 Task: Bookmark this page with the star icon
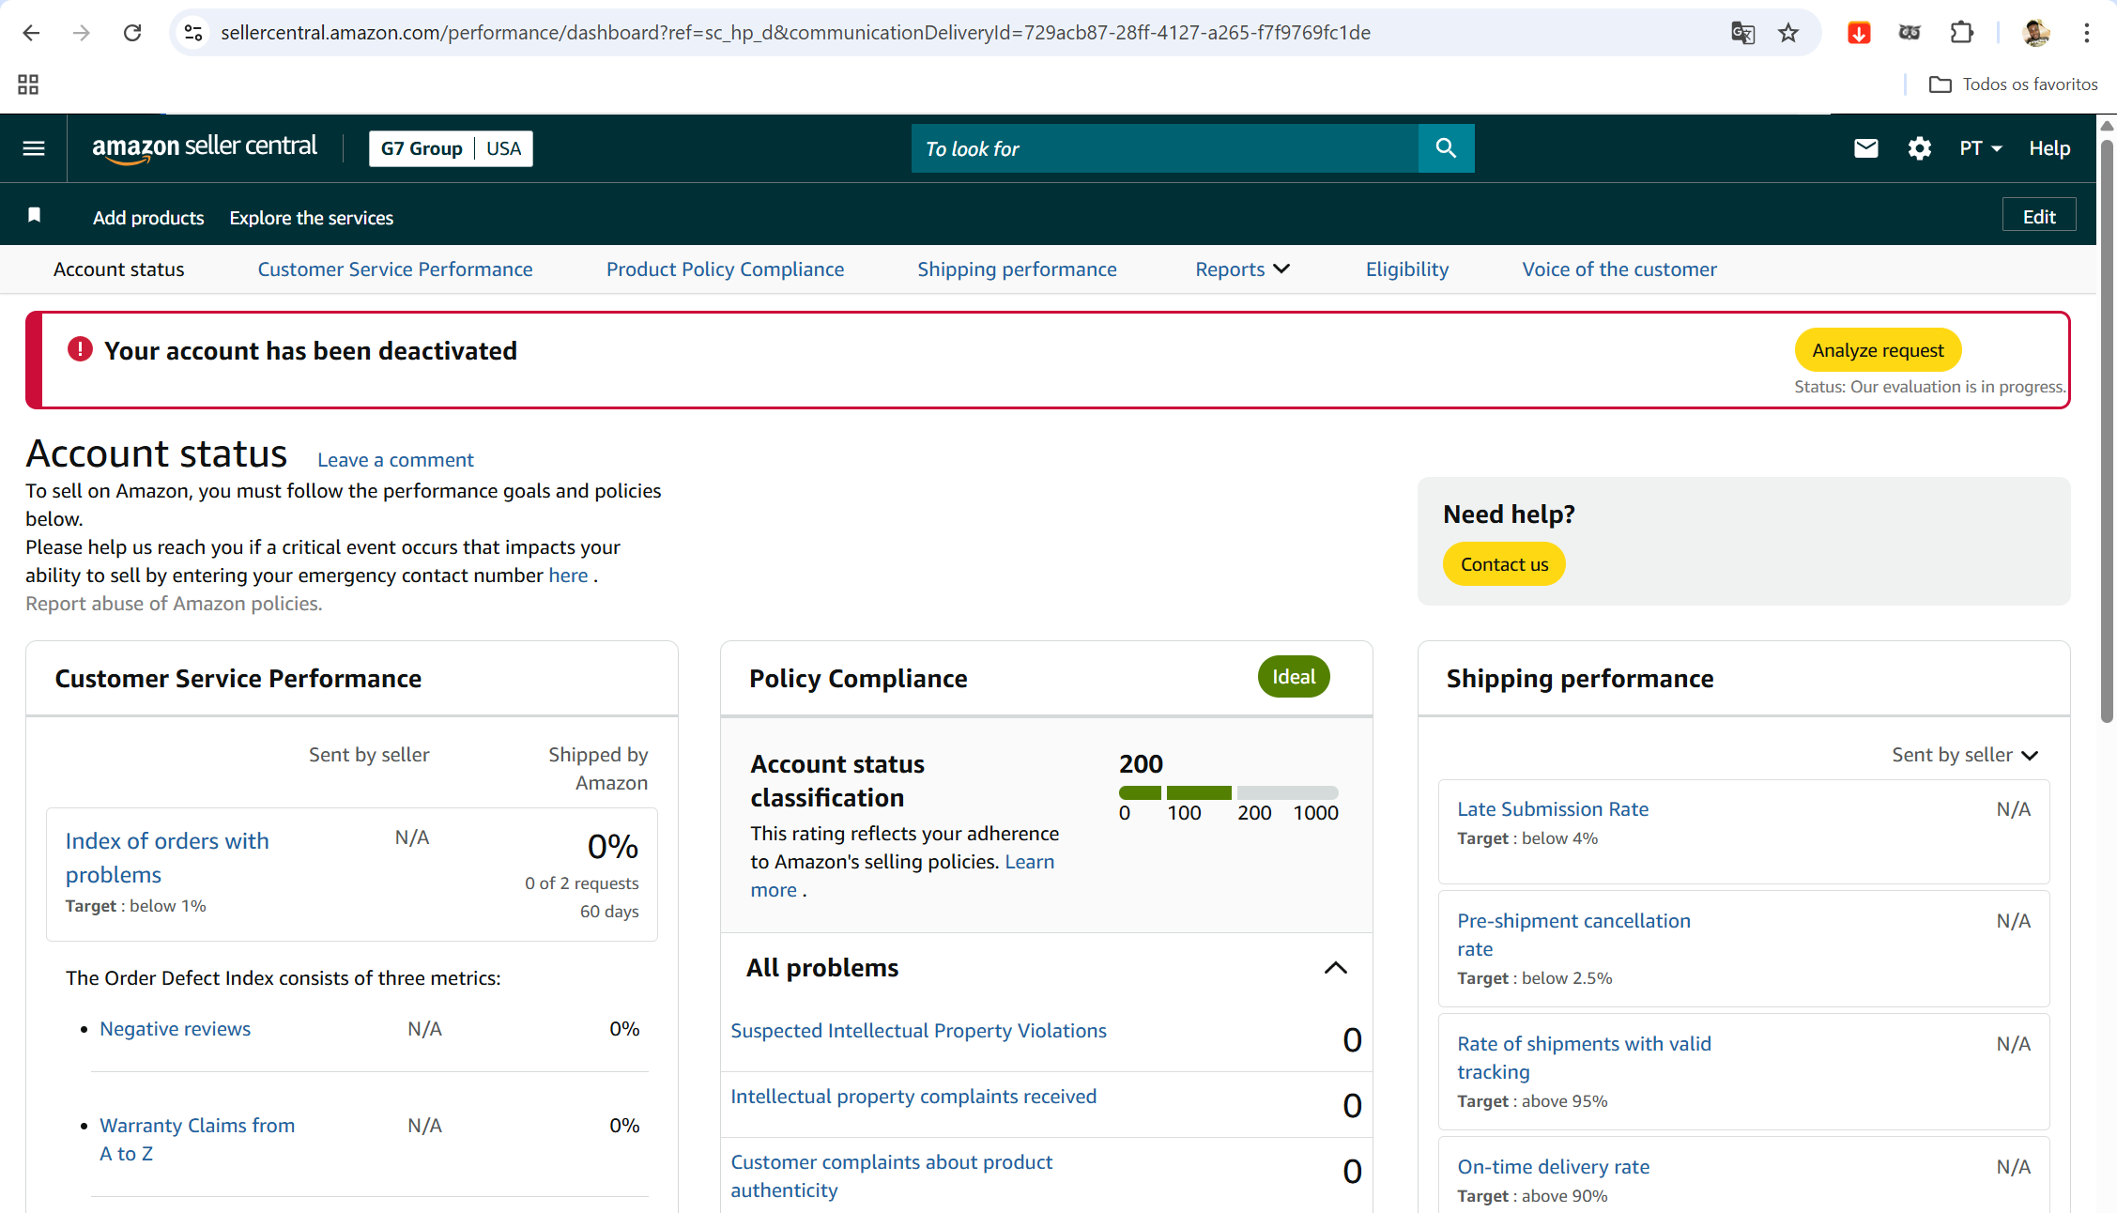pyautogui.click(x=1788, y=33)
